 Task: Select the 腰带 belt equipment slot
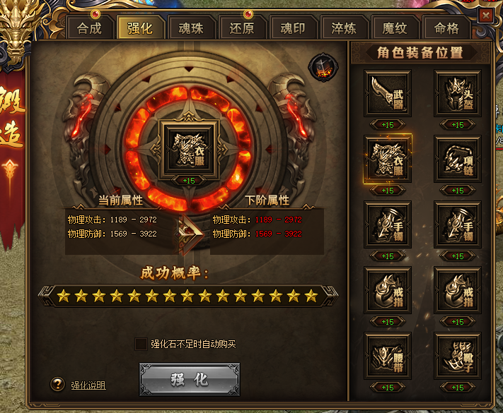pos(388,356)
